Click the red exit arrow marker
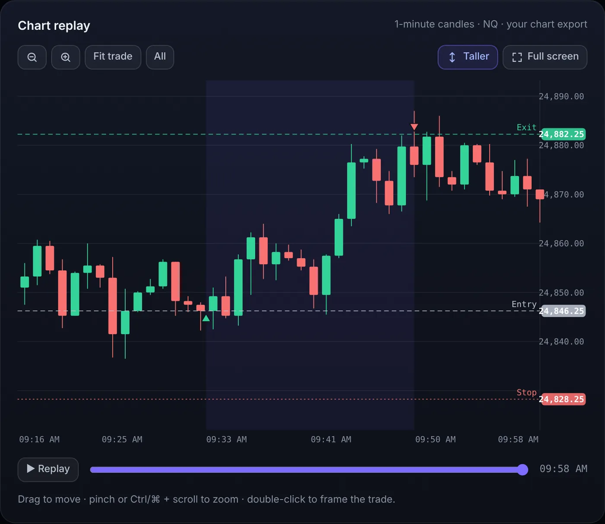Viewport: 605px width, 524px height. coord(414,127)
